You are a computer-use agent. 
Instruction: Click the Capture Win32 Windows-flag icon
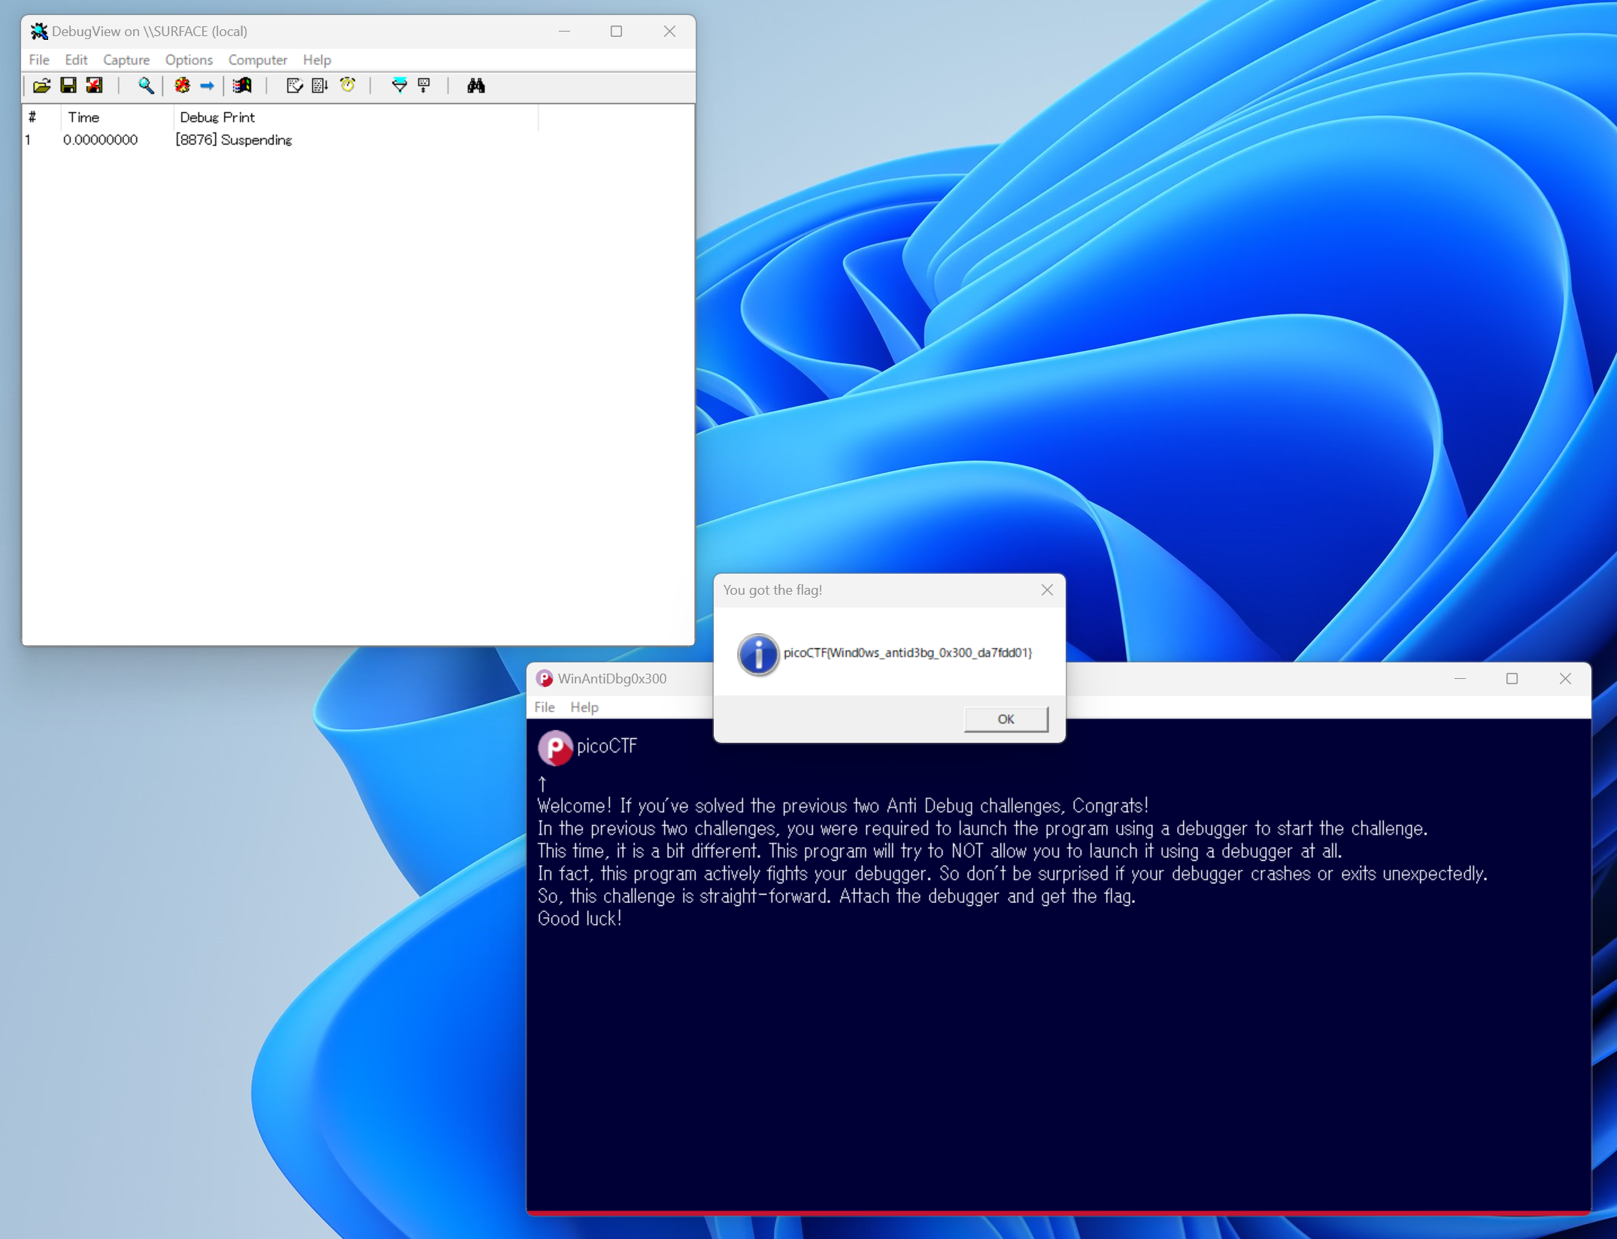[242, 86]
